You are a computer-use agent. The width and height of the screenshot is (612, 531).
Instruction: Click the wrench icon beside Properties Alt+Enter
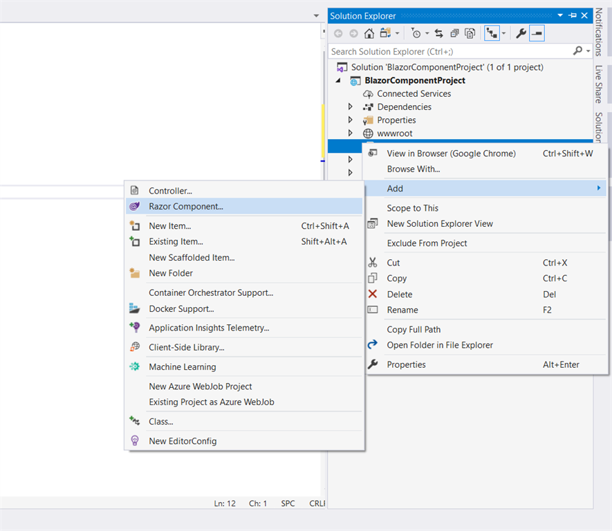373,364
